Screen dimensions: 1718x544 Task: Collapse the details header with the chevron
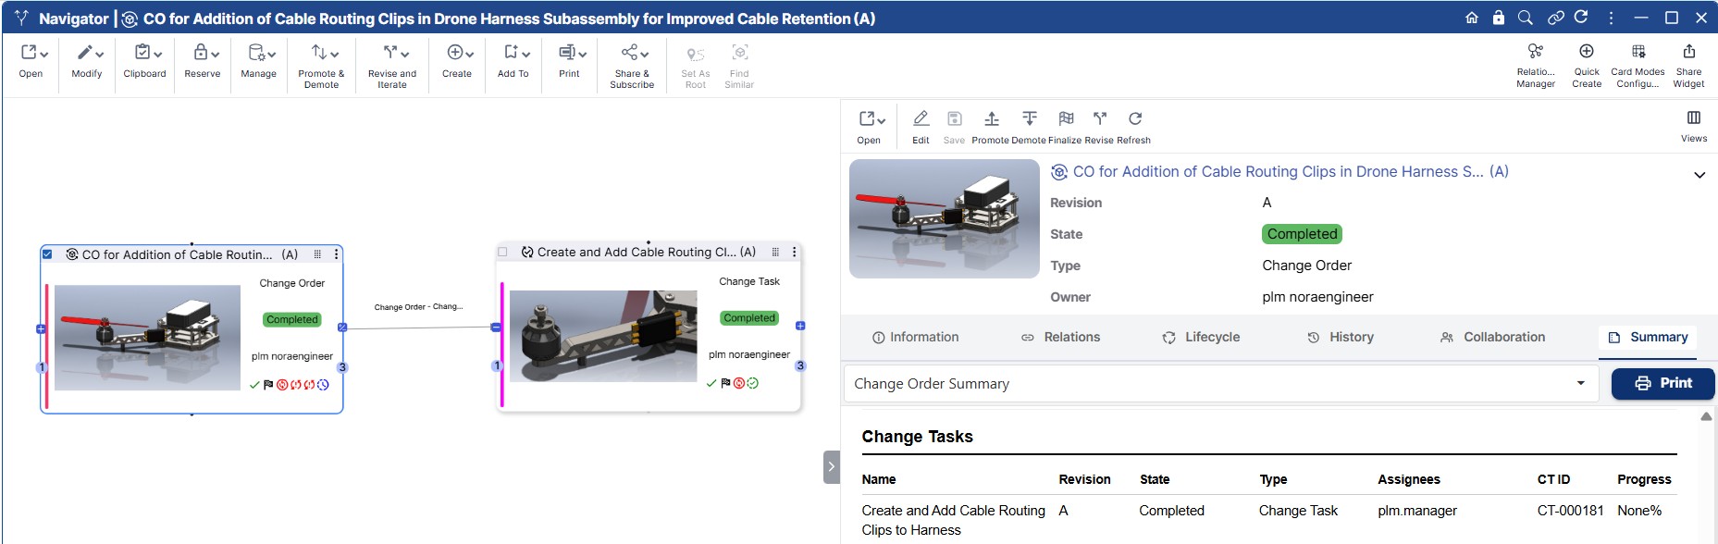coord(1699,175)
